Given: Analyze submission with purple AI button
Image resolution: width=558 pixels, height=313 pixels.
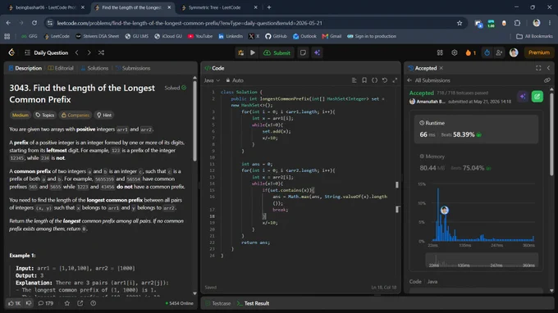Looking at the screenshot, I should point(523,97).
